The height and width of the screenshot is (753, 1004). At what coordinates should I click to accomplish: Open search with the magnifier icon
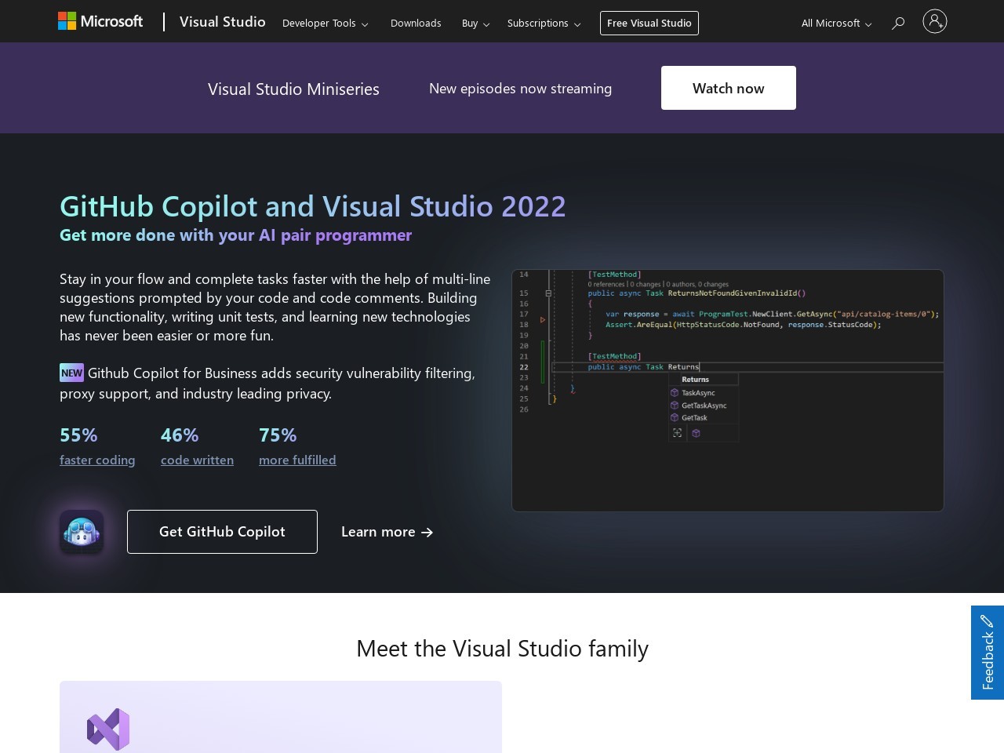click(x=897, y=23)
